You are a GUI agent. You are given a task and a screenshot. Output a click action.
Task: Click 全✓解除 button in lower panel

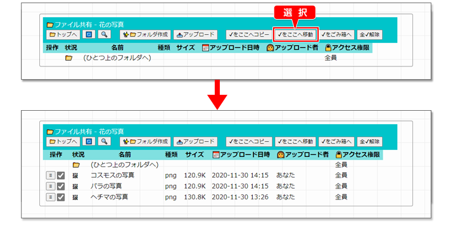tap(369, 142)
